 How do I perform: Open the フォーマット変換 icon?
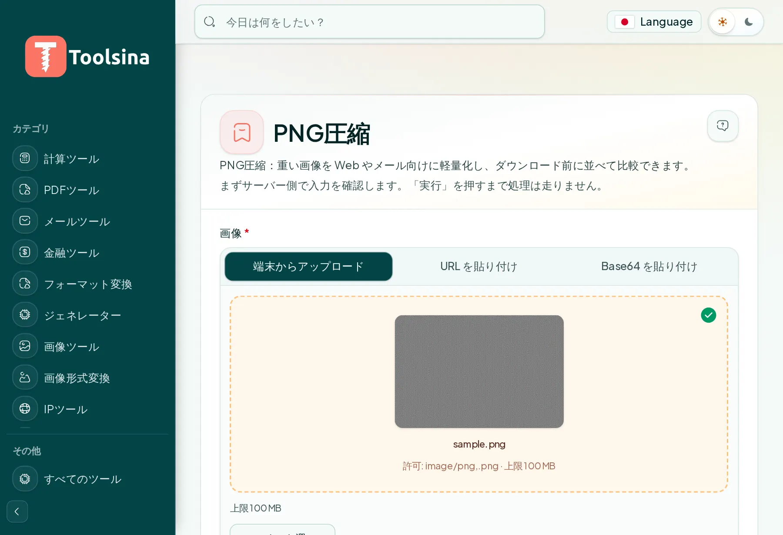(25, 284)
